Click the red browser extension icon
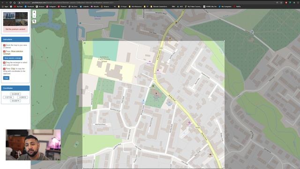 click(x=286, y=3)
